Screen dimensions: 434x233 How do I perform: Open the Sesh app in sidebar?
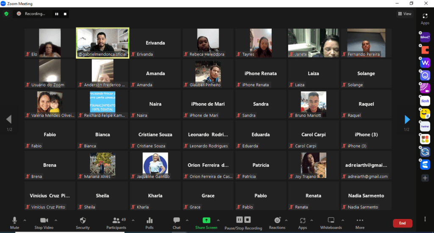(425, 101)
